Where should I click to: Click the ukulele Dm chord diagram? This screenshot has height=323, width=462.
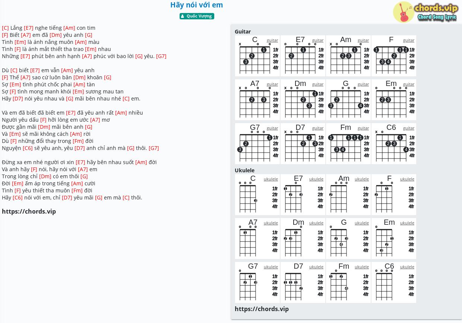[x=303, y=239]
